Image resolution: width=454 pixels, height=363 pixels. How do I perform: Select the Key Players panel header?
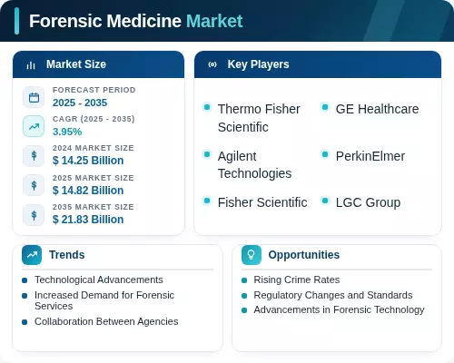(318, 64)
